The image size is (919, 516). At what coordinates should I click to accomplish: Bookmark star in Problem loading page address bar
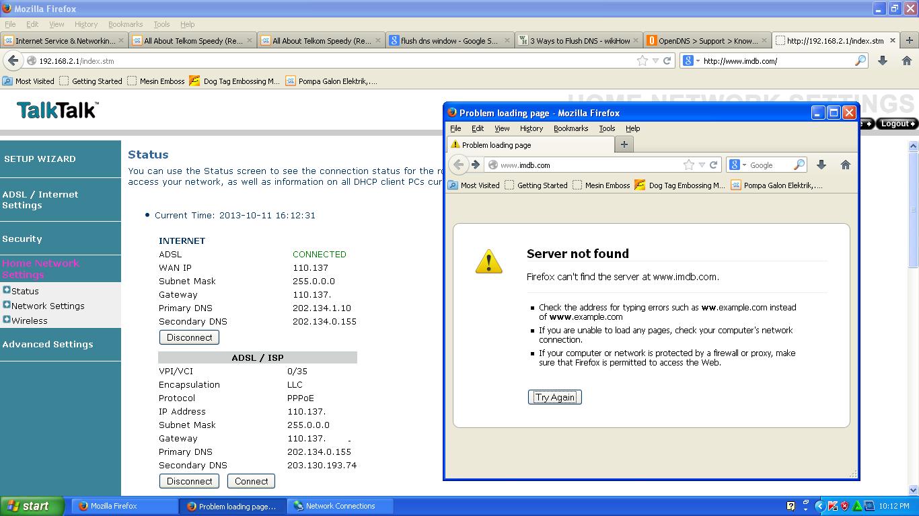(x=689, y=165)
